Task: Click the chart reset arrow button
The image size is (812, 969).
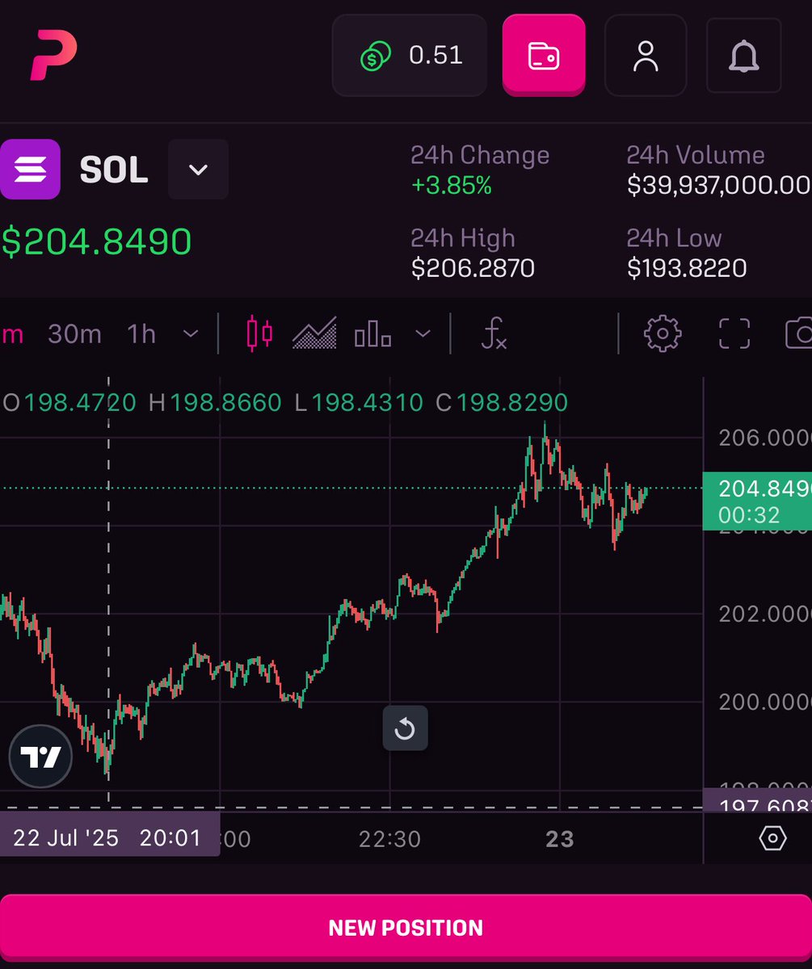Action: tap(405, 729)
